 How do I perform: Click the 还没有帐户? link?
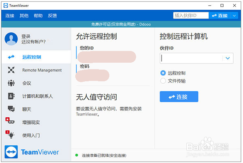pyautogui.click(x=34, y=42)
